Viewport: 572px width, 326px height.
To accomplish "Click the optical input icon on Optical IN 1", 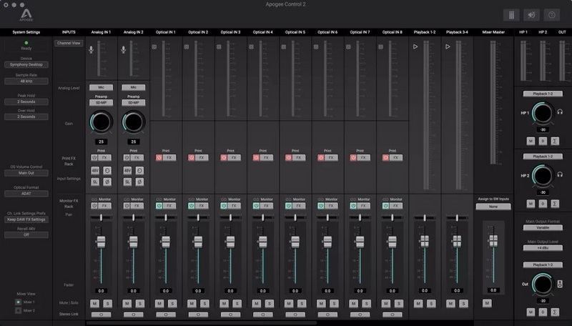I will [154, 47].
